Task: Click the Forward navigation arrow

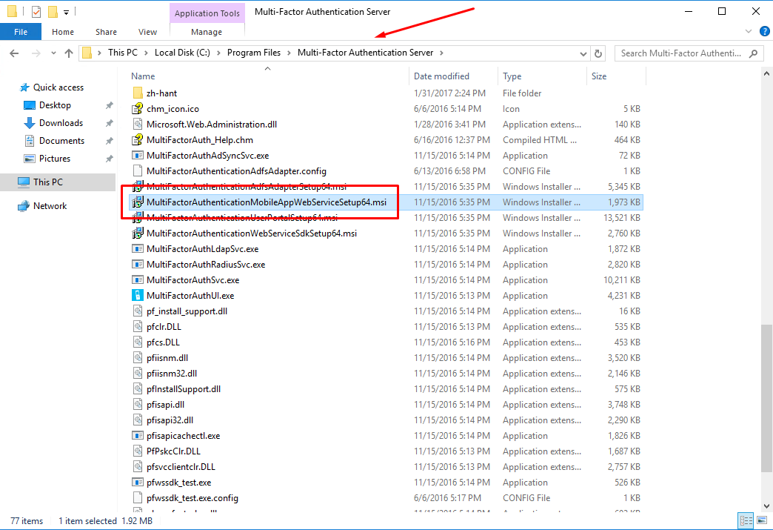Action: pos(36,53)
